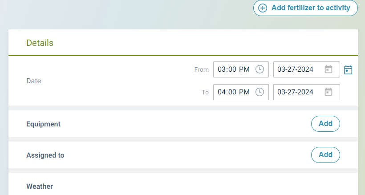Viewport: 365px width, 195px height.
Task: Add equipment using the Equipment Add button
Action: 325,124
